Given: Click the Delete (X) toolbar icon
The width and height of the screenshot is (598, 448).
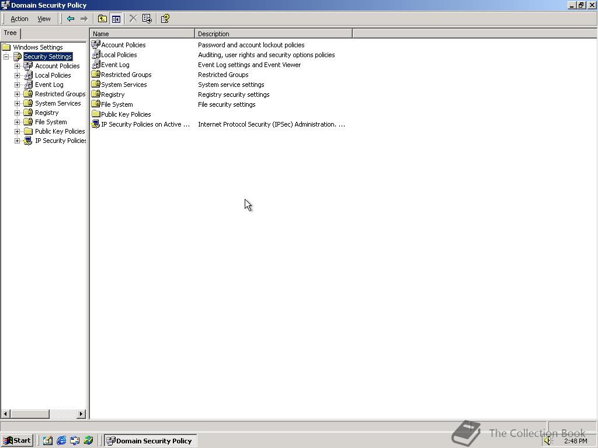Looking at the screenshot, I should click(133, 19).
